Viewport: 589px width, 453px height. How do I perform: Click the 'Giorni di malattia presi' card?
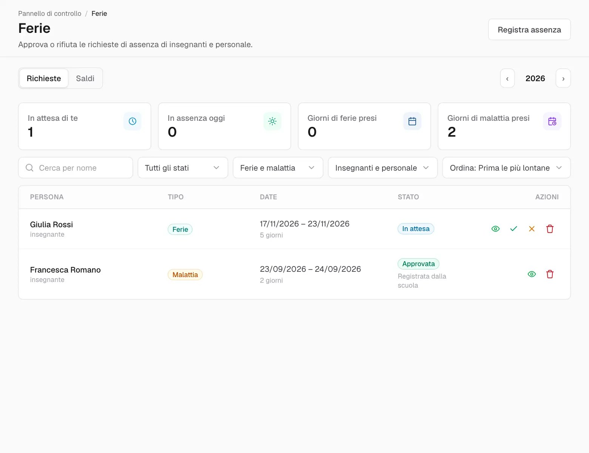504,126
